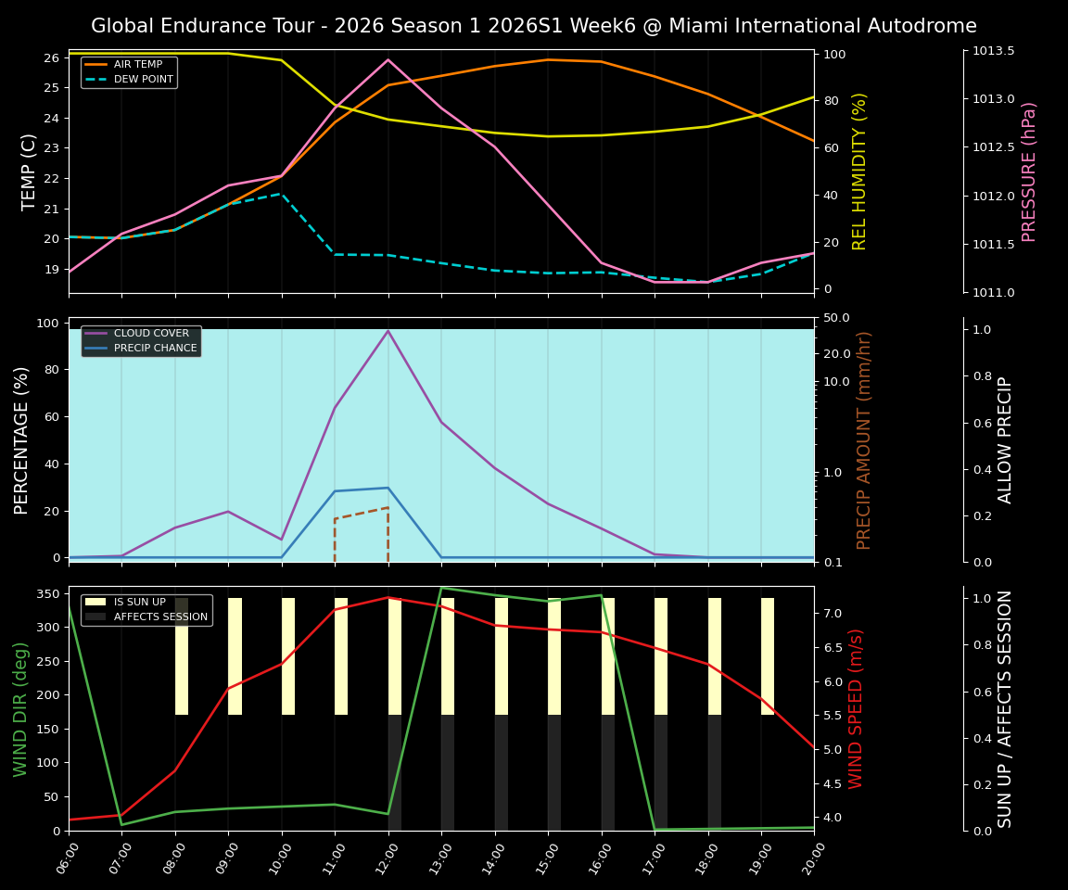Click the chart title text
This screenshot has height=890, width=1068.
(534, 25)
